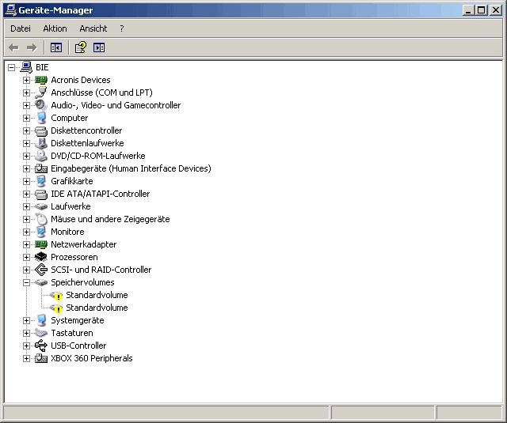Click the Laufwerke disk drive icon

click(41, 206)
